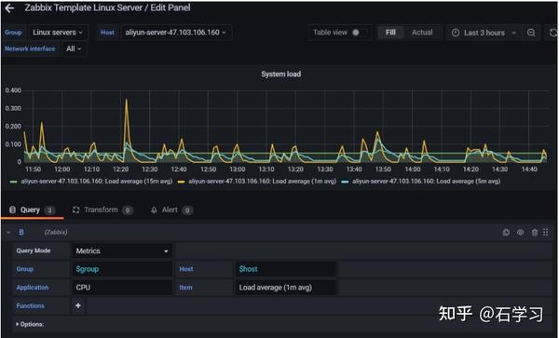The image size is (559, 338).
Task: Select the Fill display option
Action: click(x=390, y=33)
